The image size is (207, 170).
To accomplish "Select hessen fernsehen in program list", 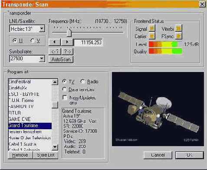I will (x=30, y=131).
